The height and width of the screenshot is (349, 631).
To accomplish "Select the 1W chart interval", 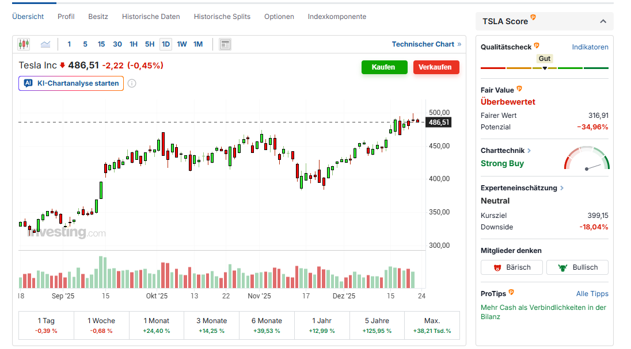I will (x=182, y=44).
